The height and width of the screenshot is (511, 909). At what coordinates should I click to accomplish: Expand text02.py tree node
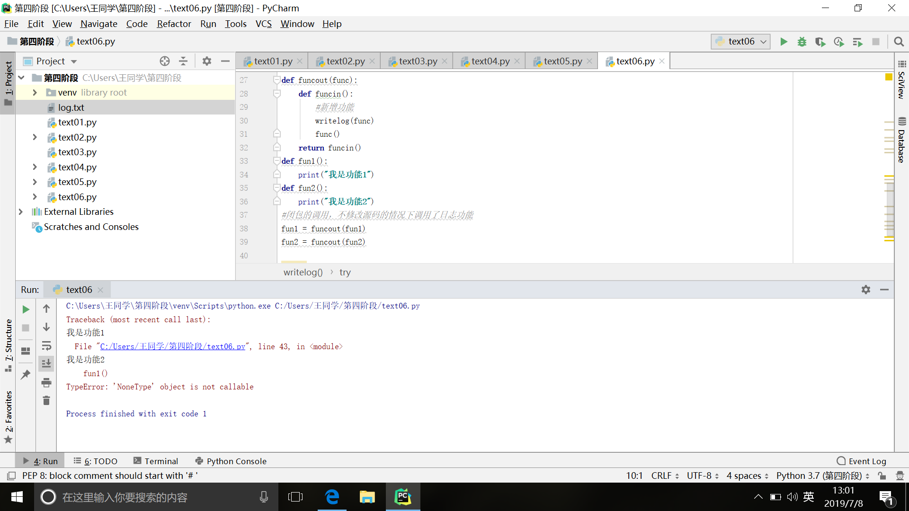point(35,137)
